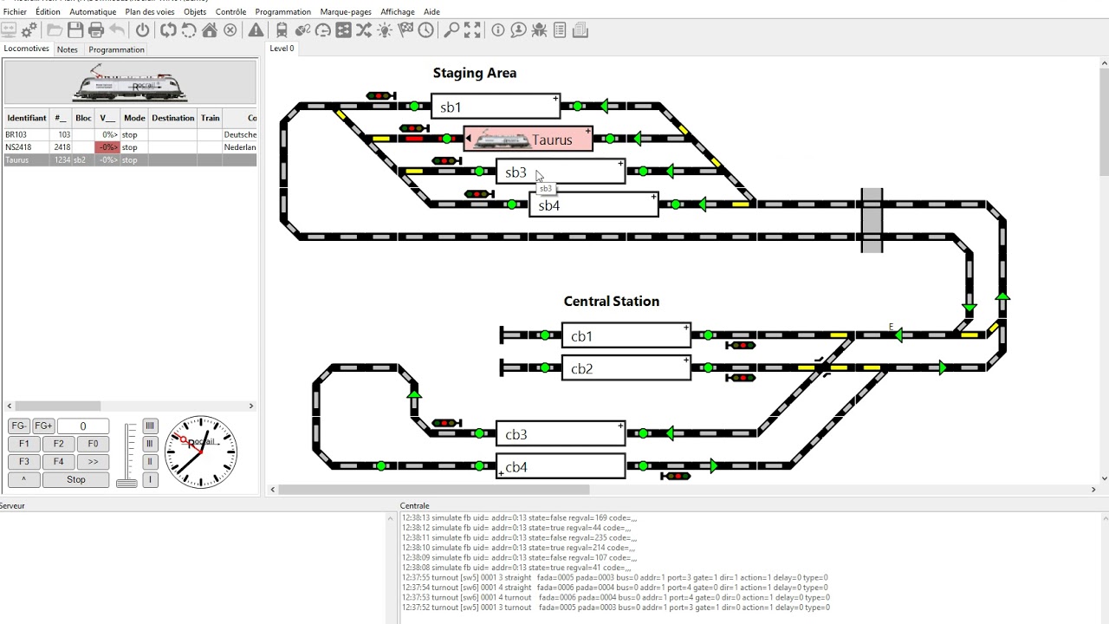Click the Stop button in throttle panel

point(76,480)
